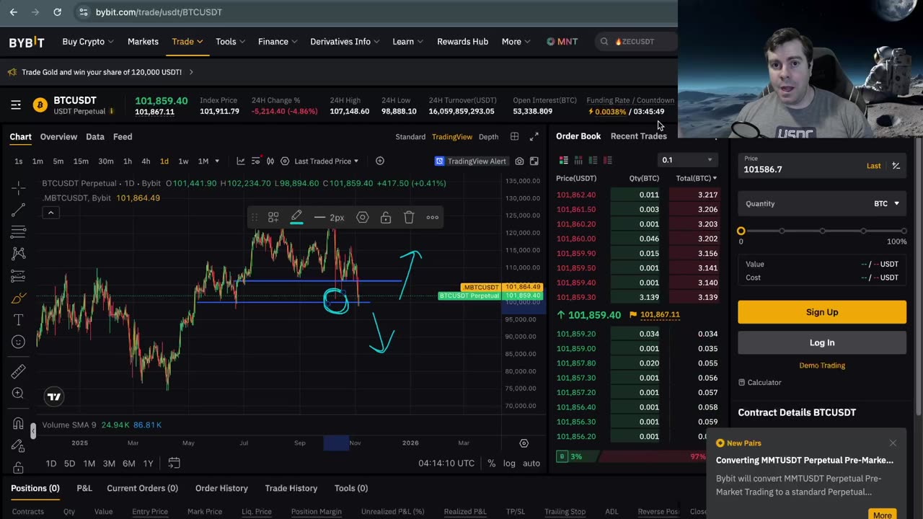Viewport: 923px width, 519px height.
Task: Click the TradingView logo on chart
Action: point(54,396)
